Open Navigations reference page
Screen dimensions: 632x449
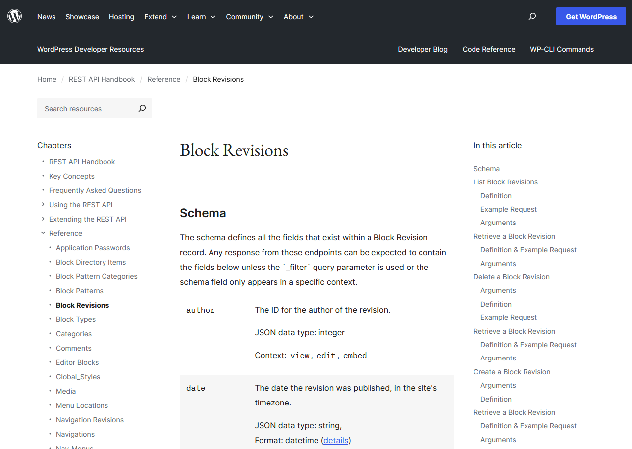[x=75, y=434]
